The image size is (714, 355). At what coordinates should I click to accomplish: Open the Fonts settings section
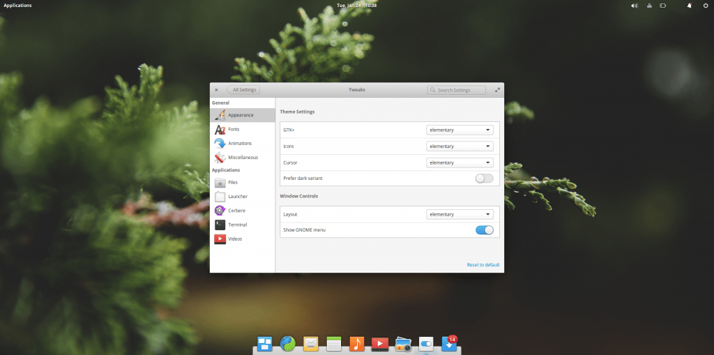coord(234,129)
